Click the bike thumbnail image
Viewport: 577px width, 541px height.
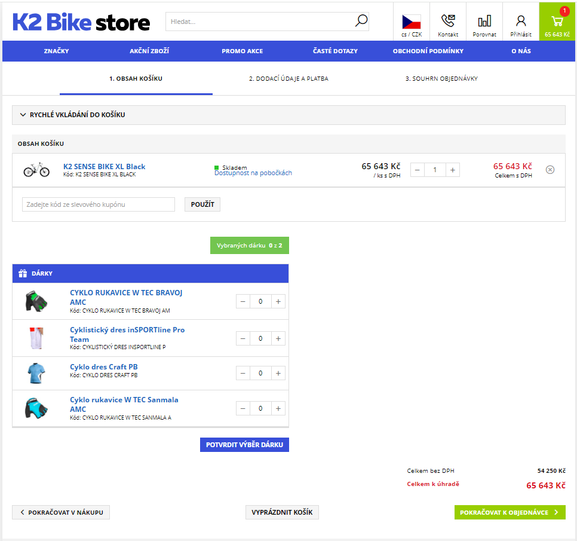tap(36, 170)
